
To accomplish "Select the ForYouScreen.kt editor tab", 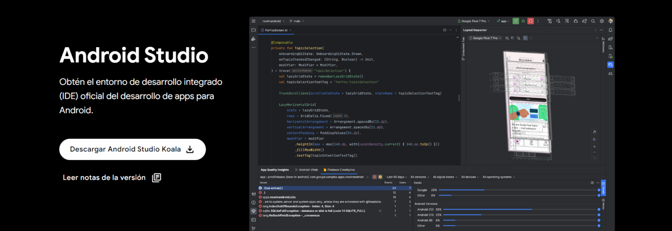I will point(276,30).
